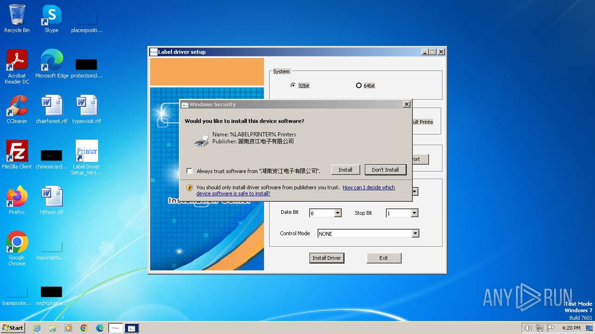Open typesvisit.rtf document icon
The height and width of the screenshot is (334, 595).
(x=86, y=109)
